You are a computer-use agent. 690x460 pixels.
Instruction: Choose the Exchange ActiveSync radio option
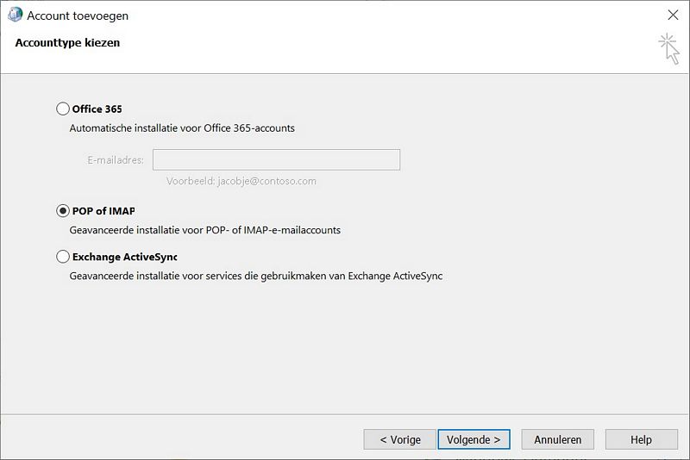(63, 257)
